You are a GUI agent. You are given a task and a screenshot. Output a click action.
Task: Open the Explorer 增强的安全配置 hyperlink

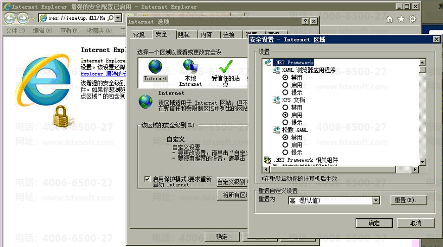click(103, 74)
